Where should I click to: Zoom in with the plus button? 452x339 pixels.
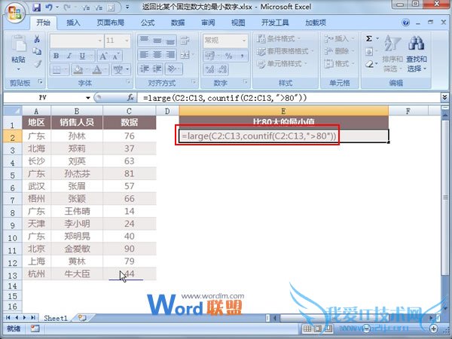click(x=434, y=328)
